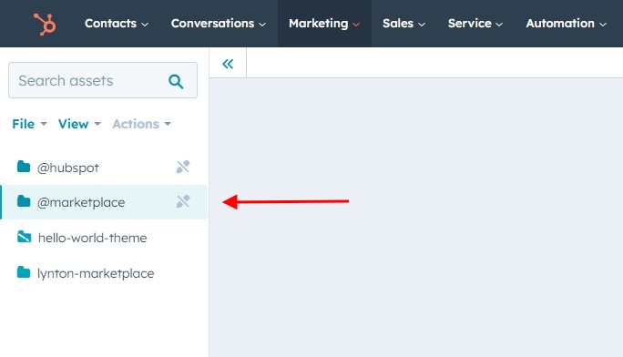Open the Contacts navigation menu
Viewport: 623px width, 357px height.
(x=117, y=24)
